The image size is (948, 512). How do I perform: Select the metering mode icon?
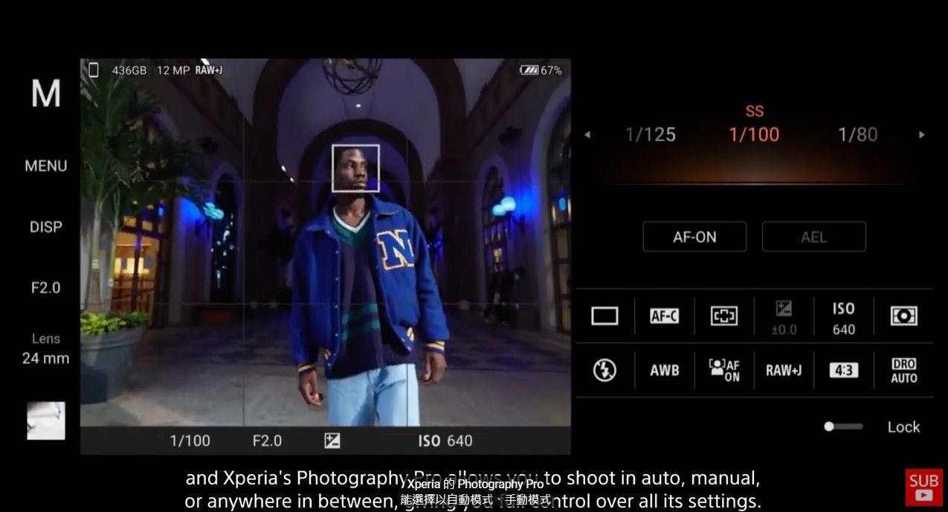903,316
